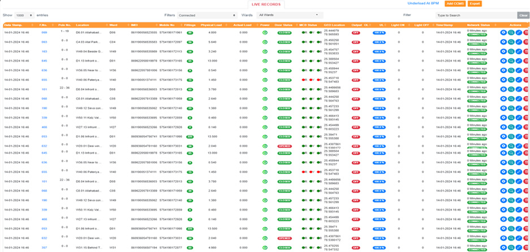Click the red trash icon in row 063
This screenshot has width=530, height=252.
point(526,42)
